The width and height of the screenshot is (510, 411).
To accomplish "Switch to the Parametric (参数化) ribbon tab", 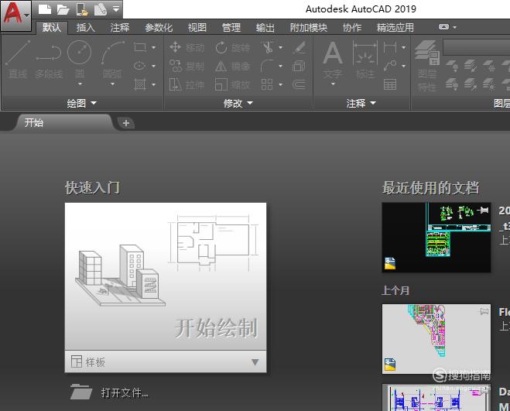I will [x=159, y=28].
